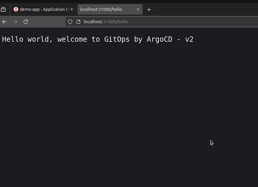Open a new tab with the plus button

click(149, 10)
